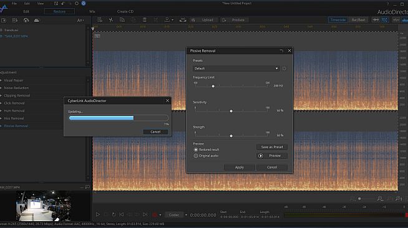The width and height of the screenshot is (408, 228).
Task: Open the View menu
Action: pyautogui.click(x=41, y=4)
